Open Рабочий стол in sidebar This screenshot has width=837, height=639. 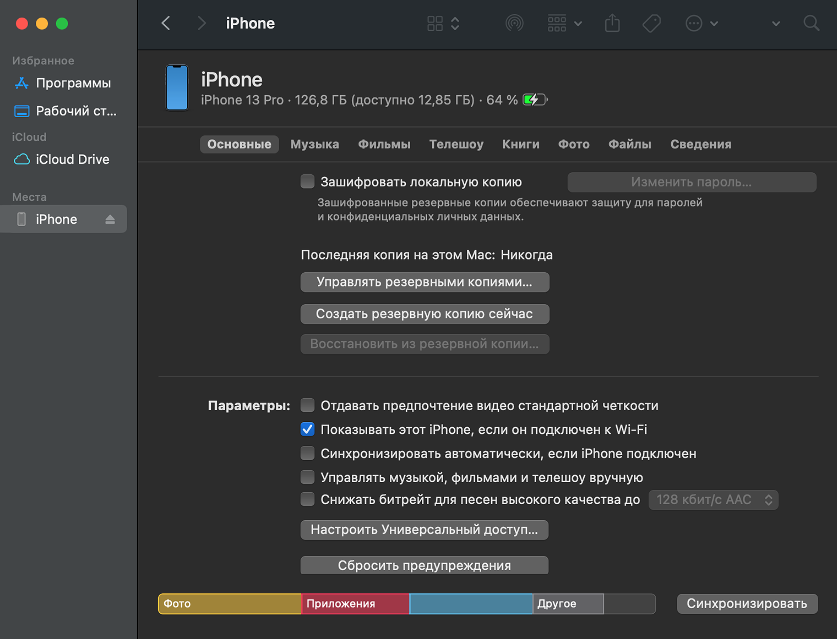coord(63,111)
